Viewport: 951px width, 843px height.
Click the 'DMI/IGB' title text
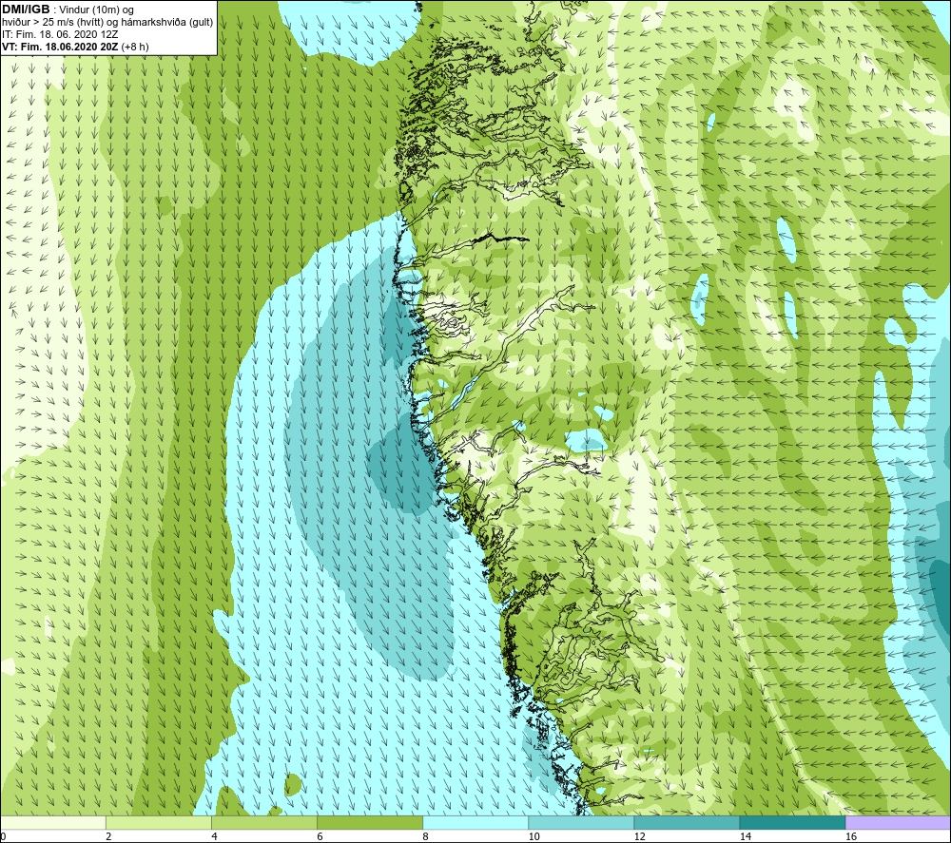(26, 10)
